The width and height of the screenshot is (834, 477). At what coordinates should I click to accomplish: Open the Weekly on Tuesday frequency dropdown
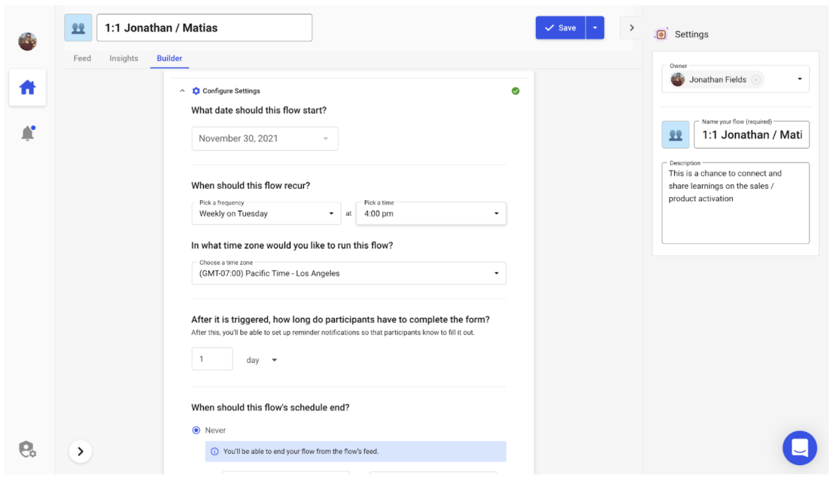(266, 213)
